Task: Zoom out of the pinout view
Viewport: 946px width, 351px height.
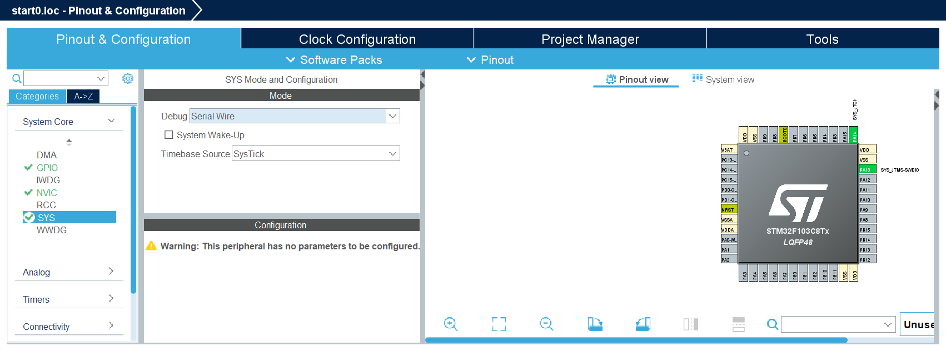Action: point(546,324)
